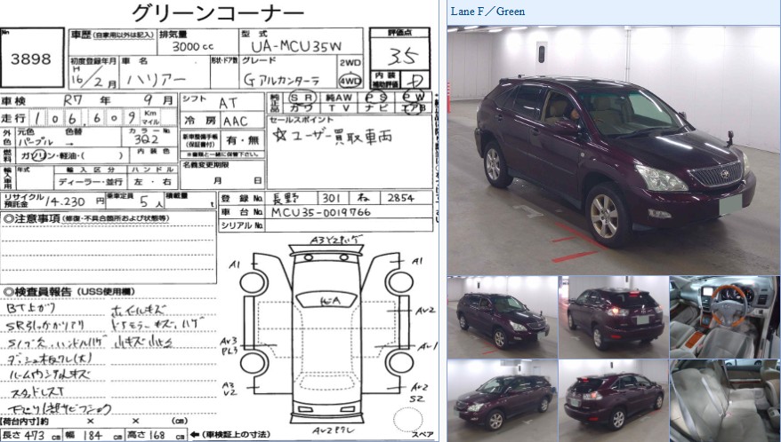Select lot number '3898'

click(x=31, y=59)
